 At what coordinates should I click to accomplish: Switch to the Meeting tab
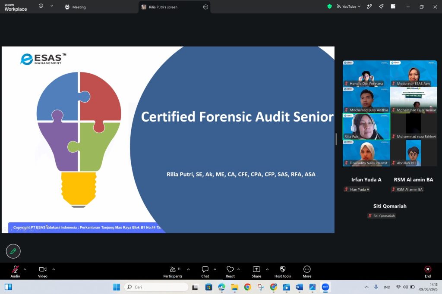(x=75, y=7)
